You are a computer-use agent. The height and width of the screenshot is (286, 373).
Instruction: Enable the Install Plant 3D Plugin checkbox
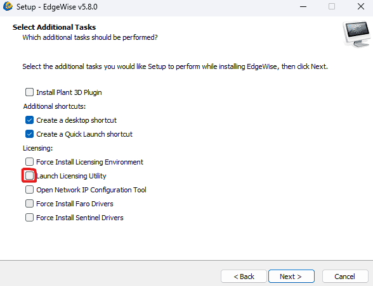(29, 92)
